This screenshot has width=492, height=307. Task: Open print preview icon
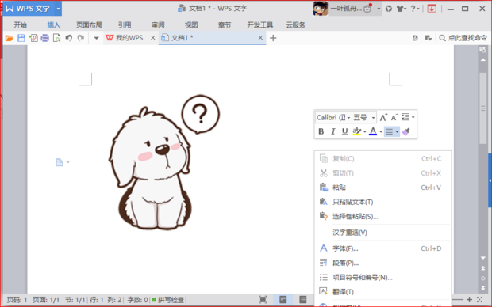(x=57, y=38)
